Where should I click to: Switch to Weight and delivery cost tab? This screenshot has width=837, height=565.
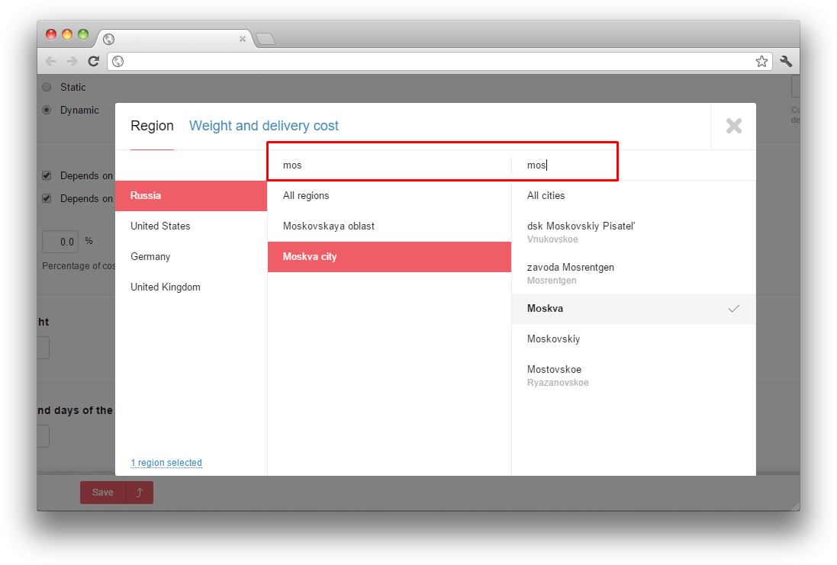coord(264,126)
